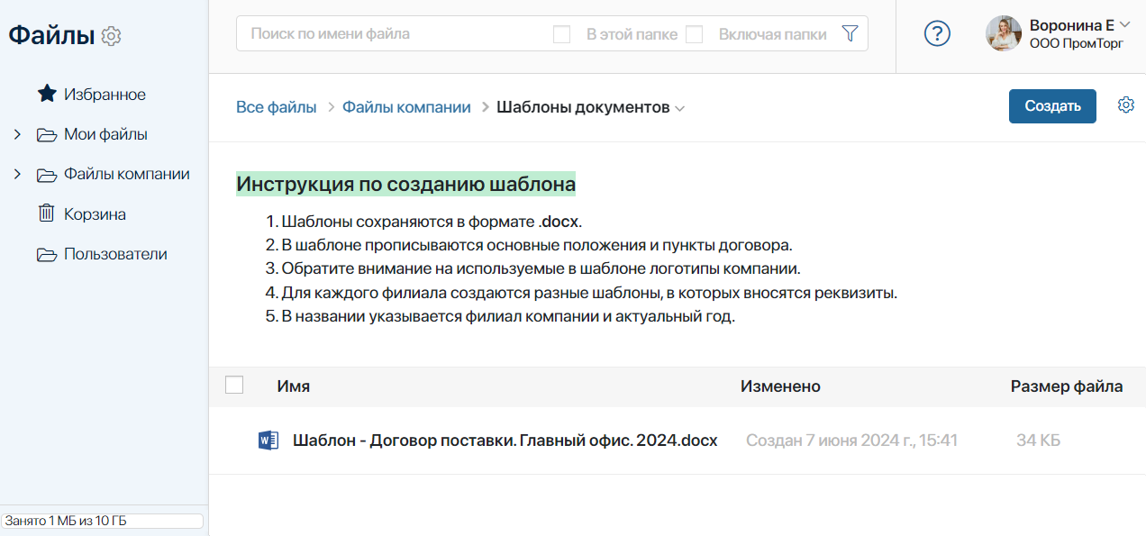The height and width of the screenshot is (536, 1146).
Task: Click the 'Создан 7 июня 2024 г., 15:41' date
Action: pyautogui.click(x=851, y=441)
